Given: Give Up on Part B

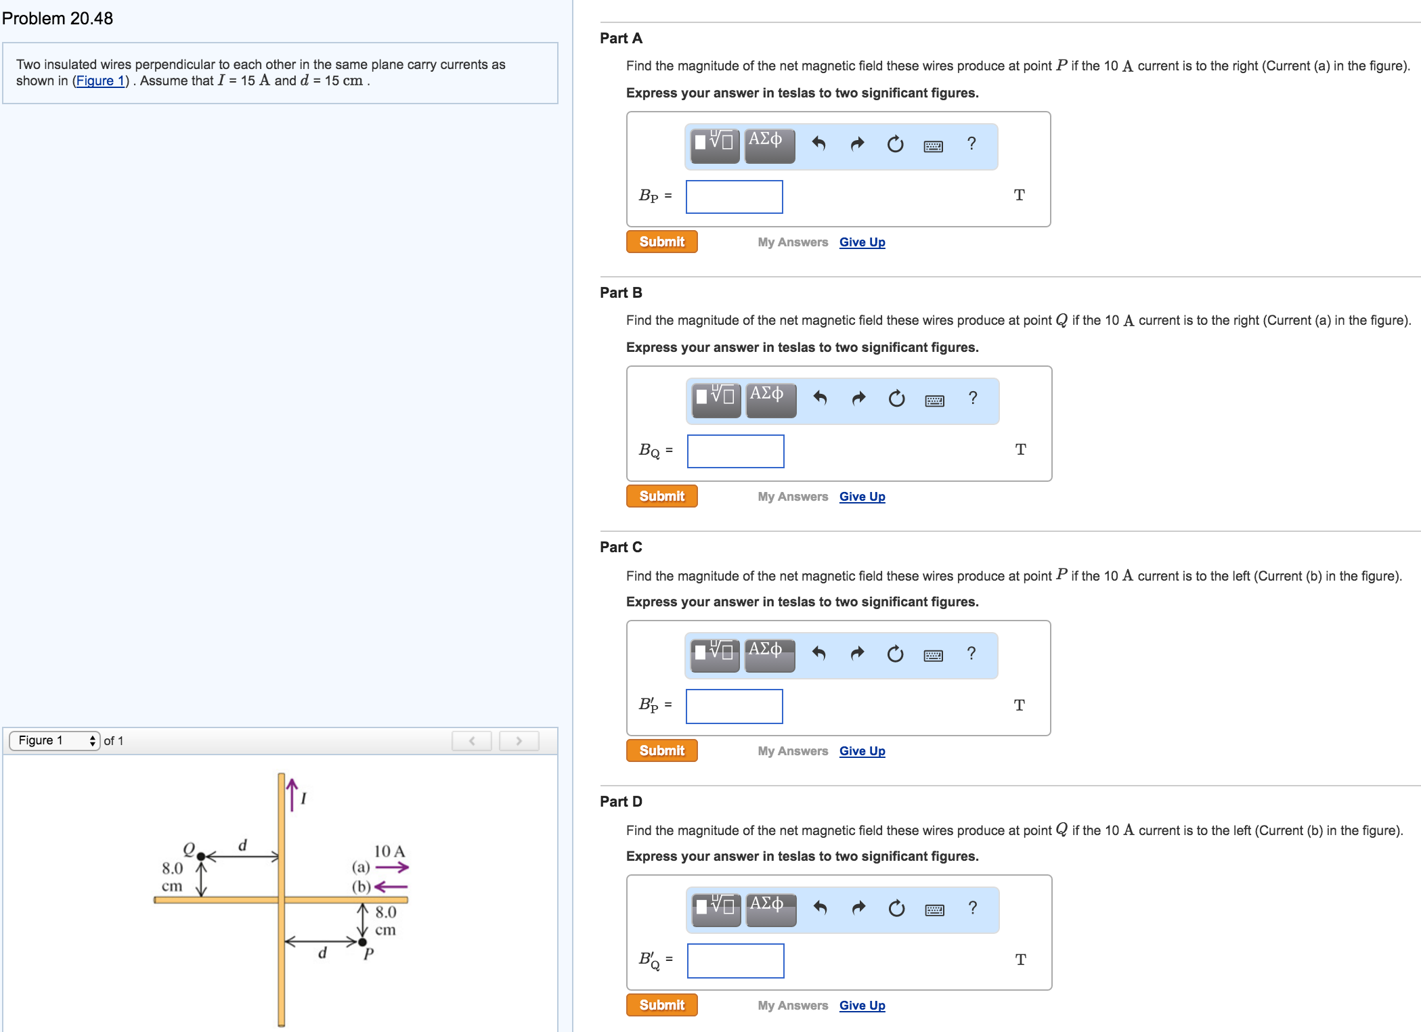Looking at the screenshot, I should [862, 497].
